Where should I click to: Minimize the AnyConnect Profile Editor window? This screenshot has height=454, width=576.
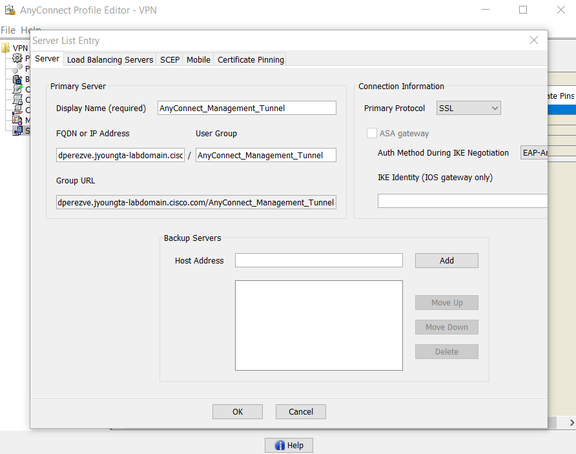click(x=486, y=10)
